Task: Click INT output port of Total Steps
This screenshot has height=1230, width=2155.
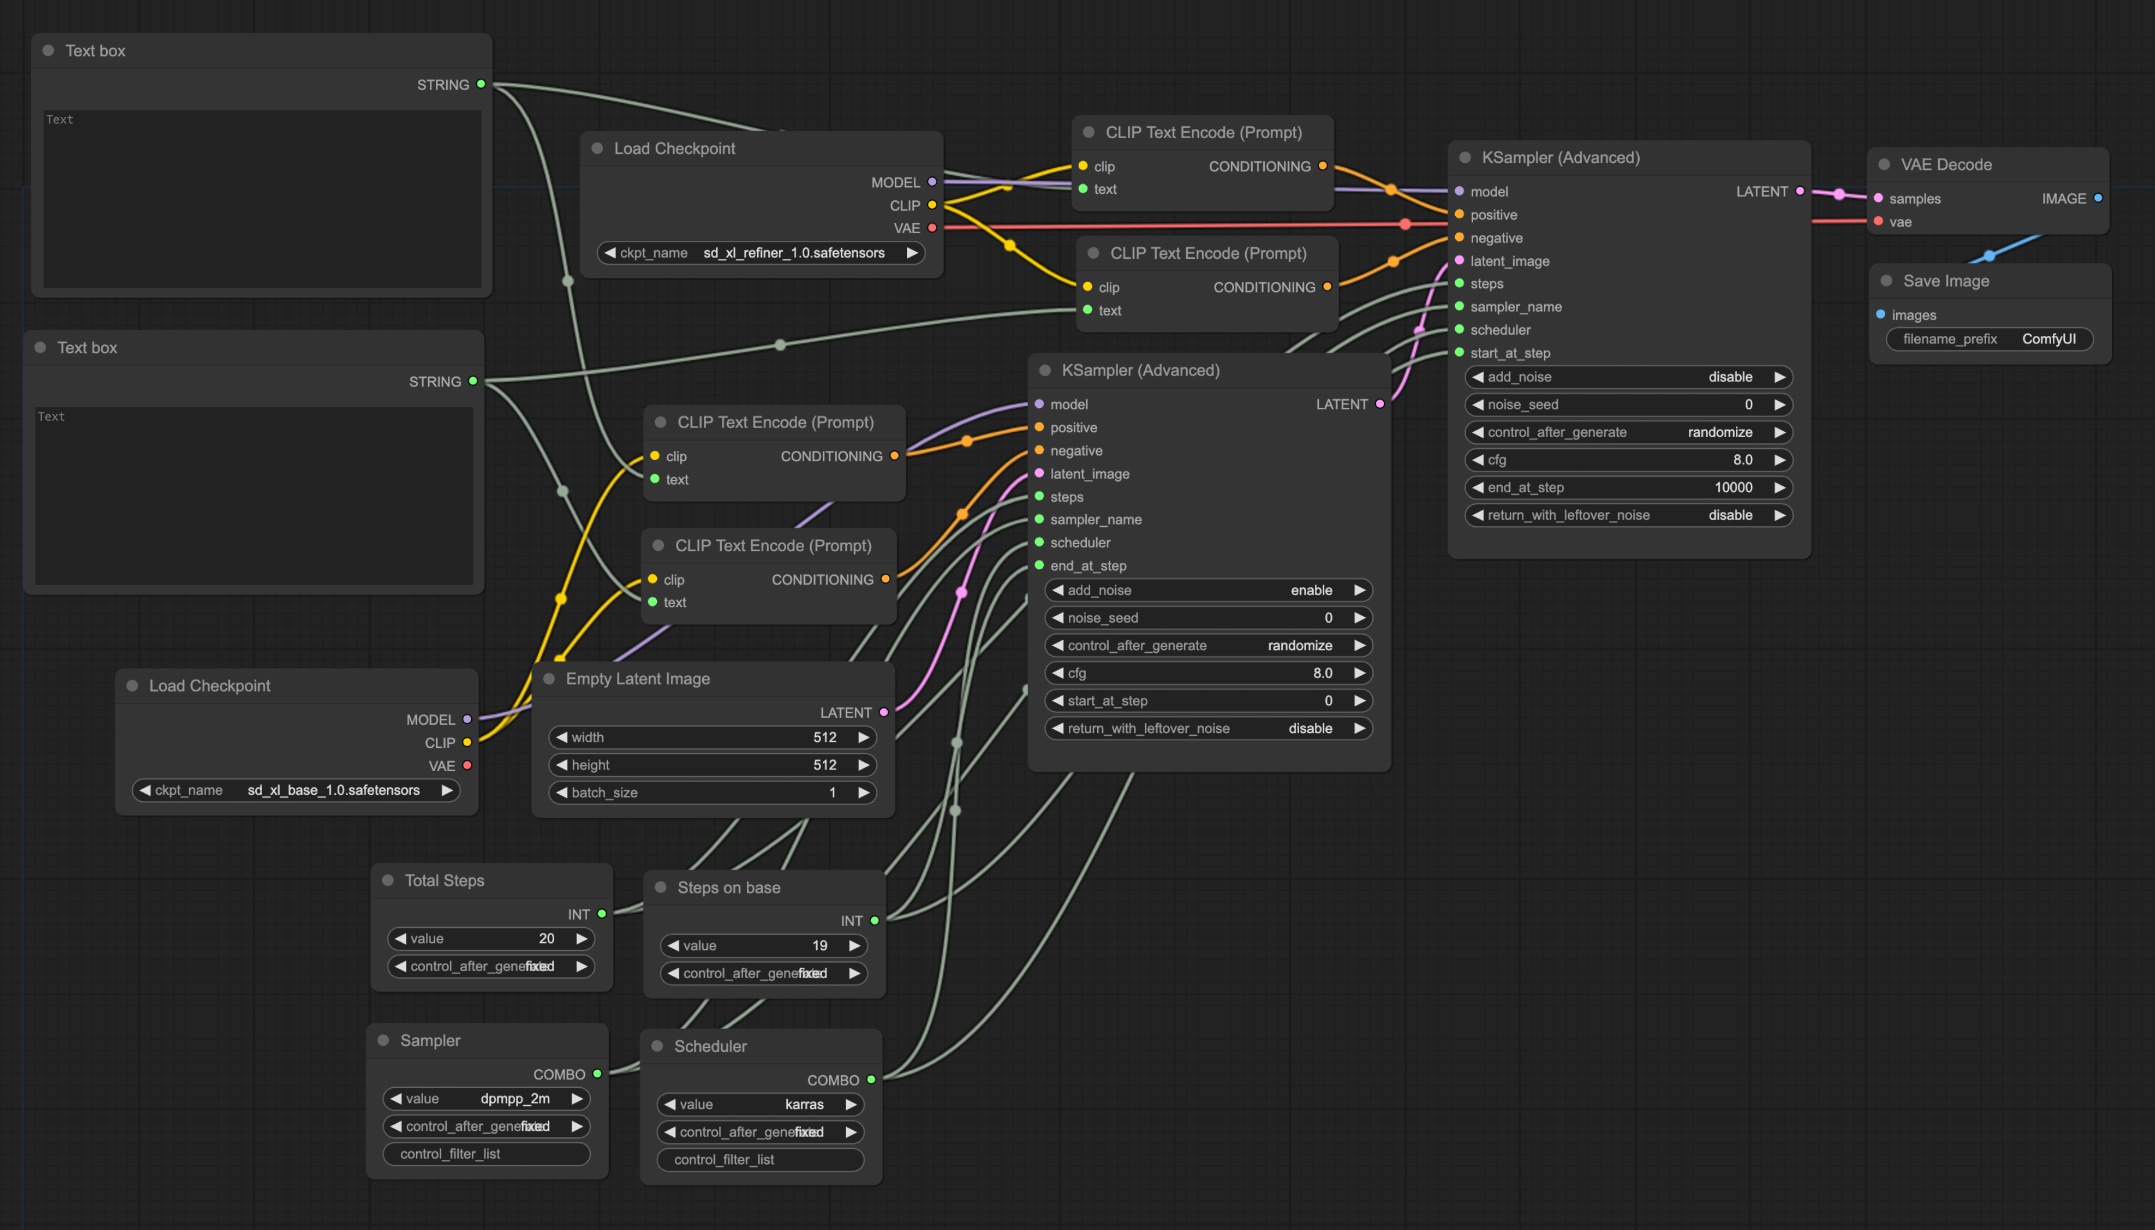Action: click(602, 913)
